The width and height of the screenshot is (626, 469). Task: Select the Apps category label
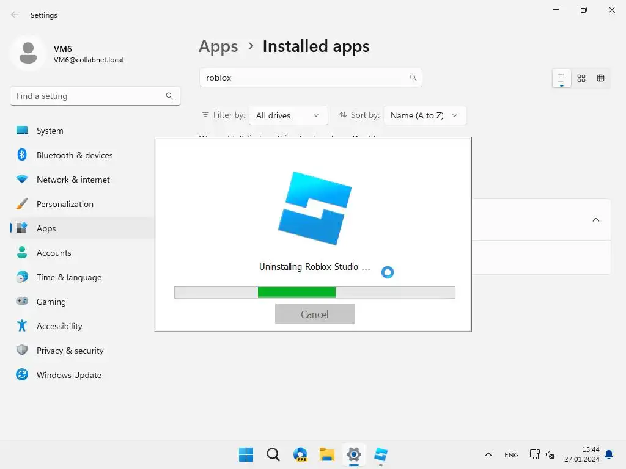[x=46, y=228]
